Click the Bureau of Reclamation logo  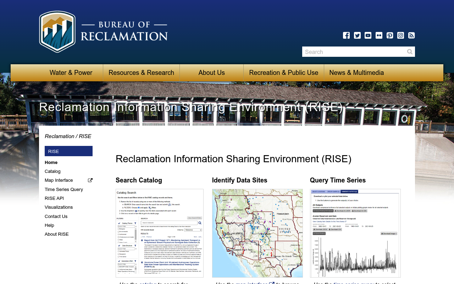[x=103, y=32]
